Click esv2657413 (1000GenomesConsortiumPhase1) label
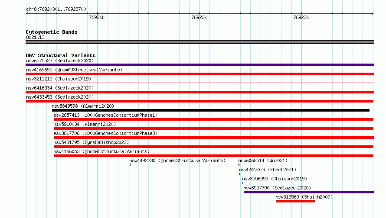The width and height of the screenshot is (386, 218). (x=105, y=115)
